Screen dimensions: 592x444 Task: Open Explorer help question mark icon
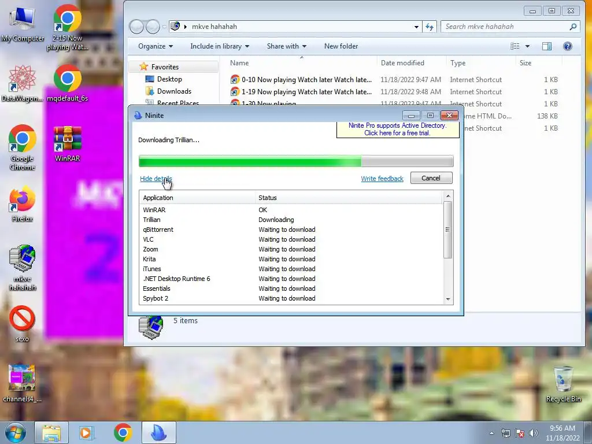point(568,46)
